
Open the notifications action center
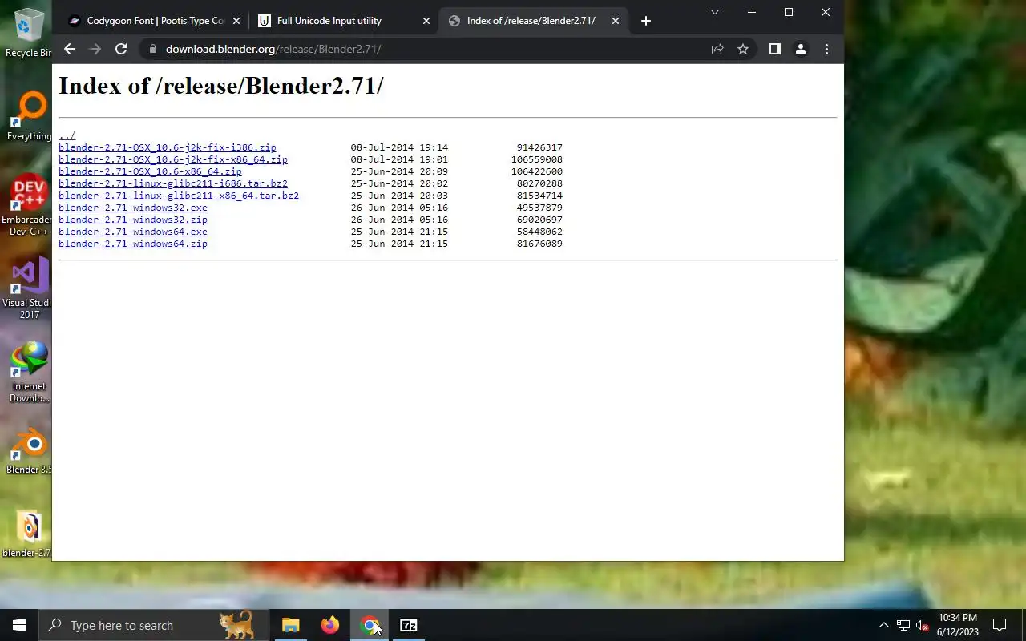coord(1000,625)
